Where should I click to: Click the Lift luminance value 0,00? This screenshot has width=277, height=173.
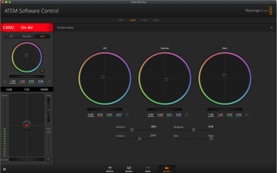click(90, 115)
